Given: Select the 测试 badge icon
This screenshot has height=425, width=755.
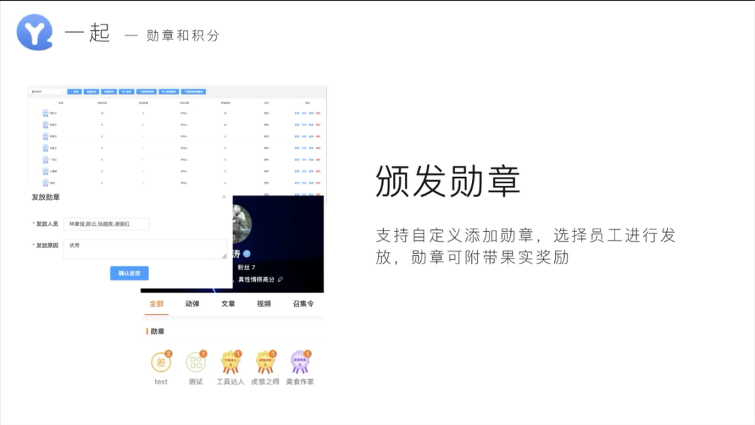Looking at the screenshot, I should (196, 362).
